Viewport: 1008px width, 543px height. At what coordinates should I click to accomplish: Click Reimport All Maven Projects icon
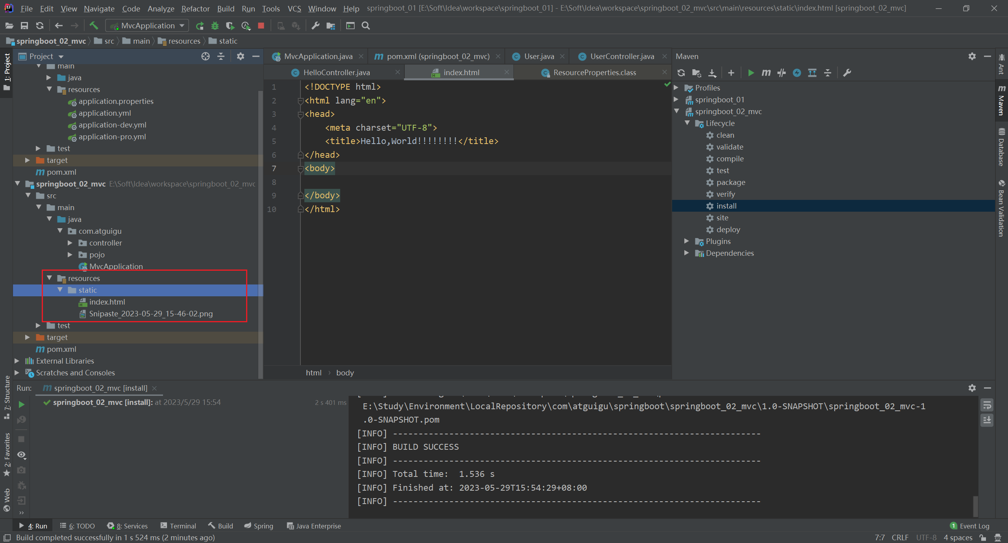tap(681, 73)
